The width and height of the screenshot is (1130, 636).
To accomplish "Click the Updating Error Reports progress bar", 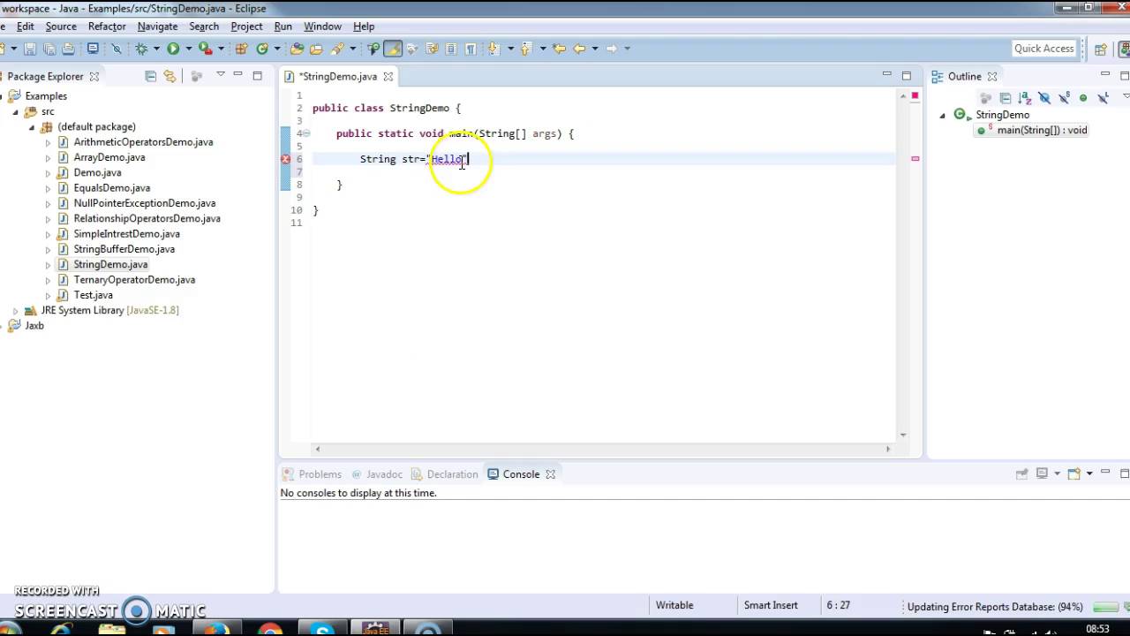I will point(1105,607).
